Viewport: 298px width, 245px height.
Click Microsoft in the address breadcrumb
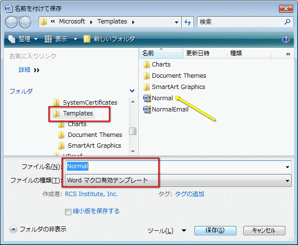[72, 22]
